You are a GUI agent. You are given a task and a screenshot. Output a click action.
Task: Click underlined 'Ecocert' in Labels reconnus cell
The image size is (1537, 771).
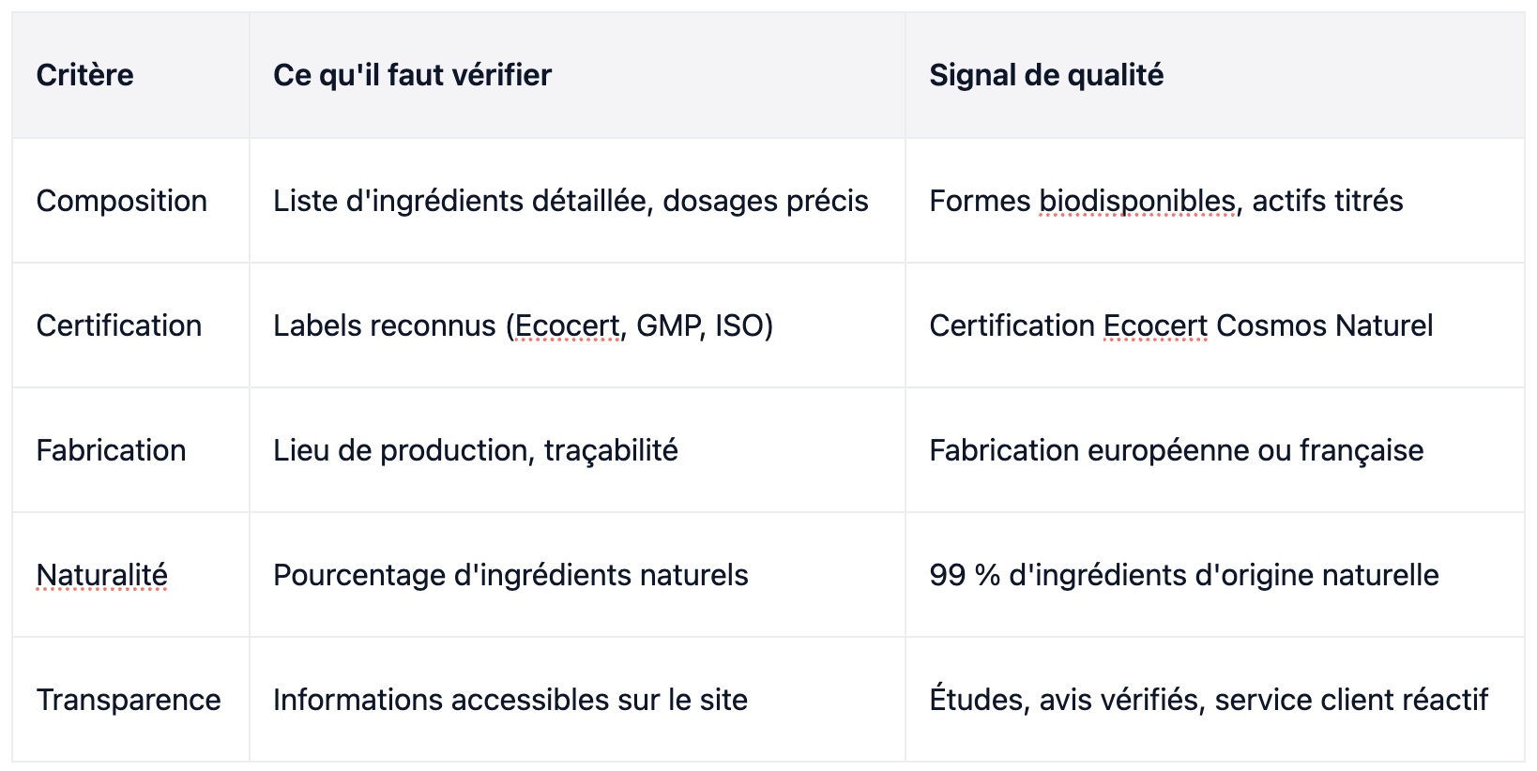(567, 325)
